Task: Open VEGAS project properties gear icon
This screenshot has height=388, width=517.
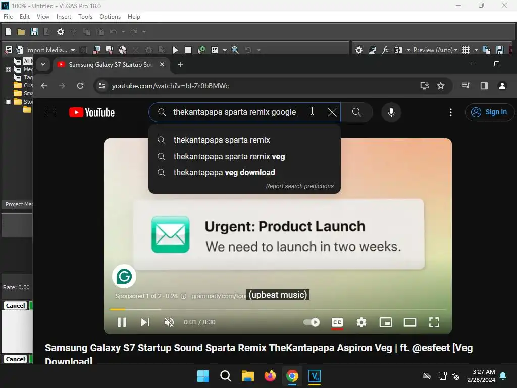Action: [x=61, y=32]
